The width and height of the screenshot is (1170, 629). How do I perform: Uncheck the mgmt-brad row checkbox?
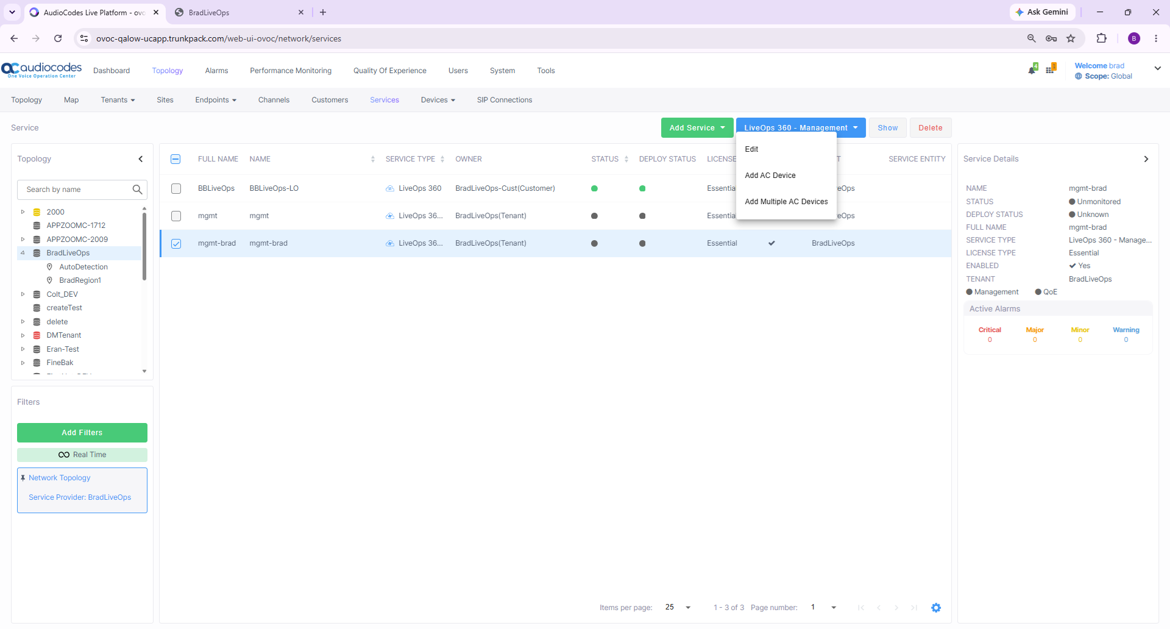(x=176, y=243)
